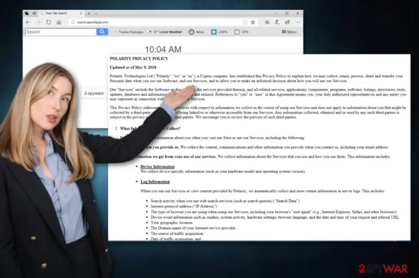Image resolution: width=419 pixels, height=278 pixels.
Task: Open a new tab with plus
Action: (89, 13)
